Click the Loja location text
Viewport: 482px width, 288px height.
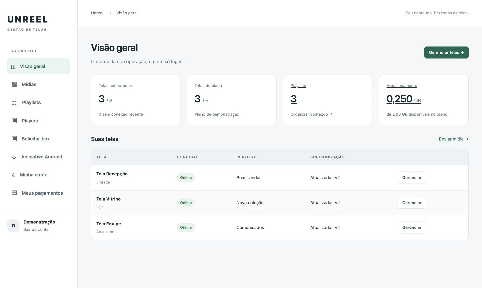click(x=100, y=207)
